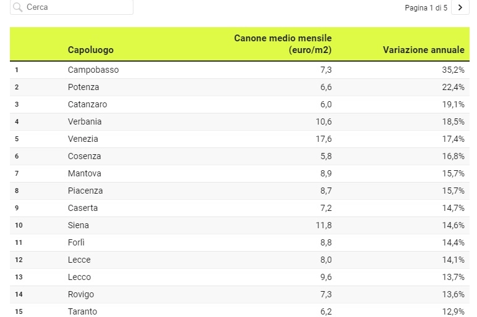This screenshot has height=317, width=477.
Task: Select the Siena row
Action: (x=239, y=225)
